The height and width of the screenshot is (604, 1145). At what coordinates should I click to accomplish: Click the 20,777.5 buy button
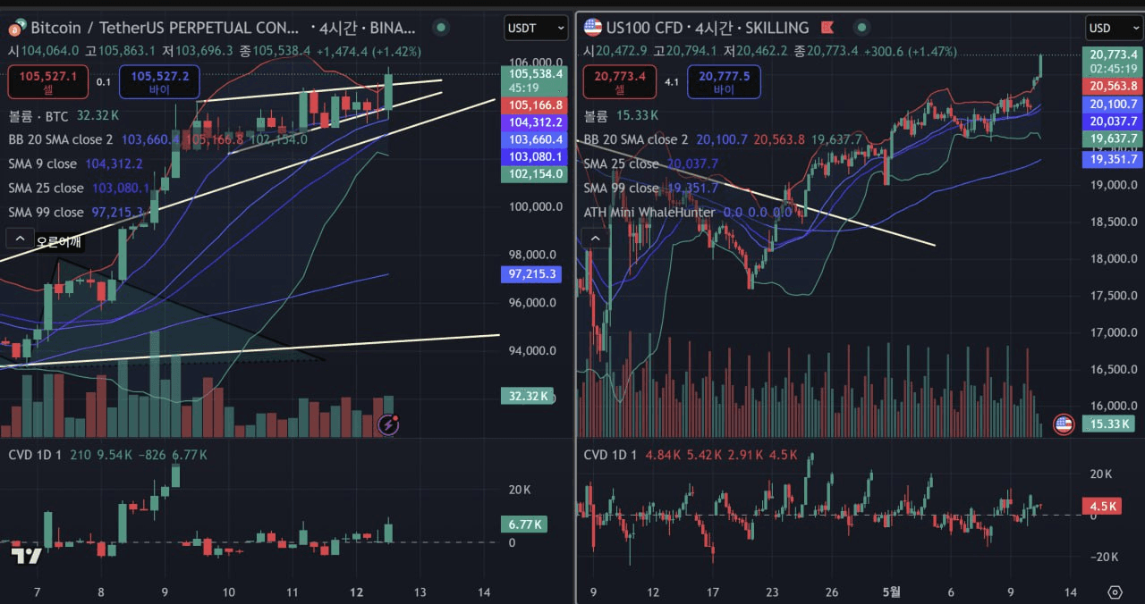724,82
